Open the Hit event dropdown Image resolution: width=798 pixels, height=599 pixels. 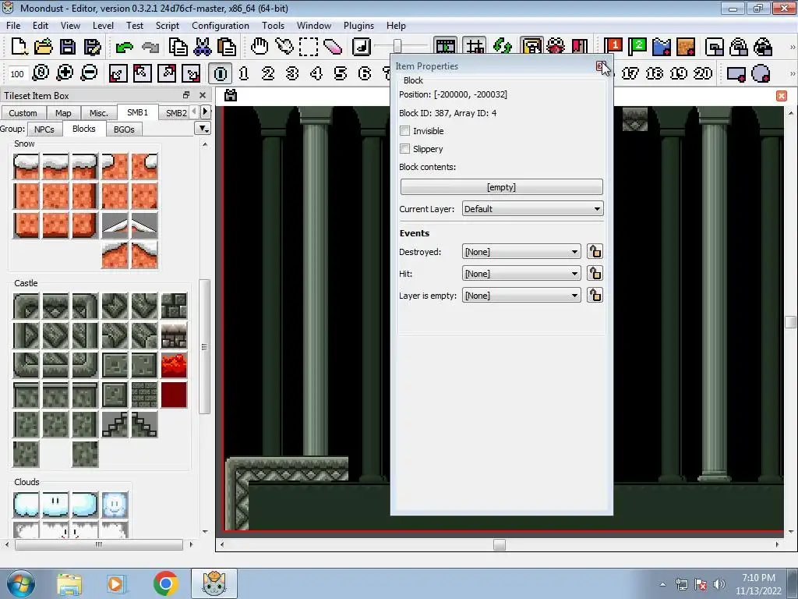coord(521,274)
